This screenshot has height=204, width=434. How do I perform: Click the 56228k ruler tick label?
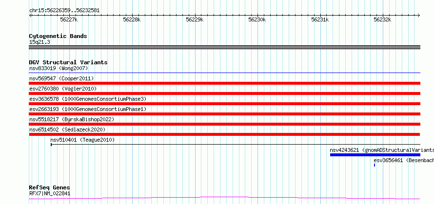(x=132, y=19)
